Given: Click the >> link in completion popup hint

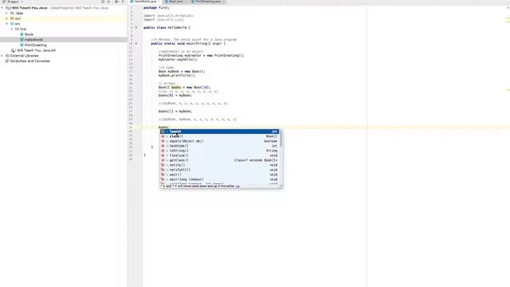Looking at the screenshot, I should coord(237,187).
